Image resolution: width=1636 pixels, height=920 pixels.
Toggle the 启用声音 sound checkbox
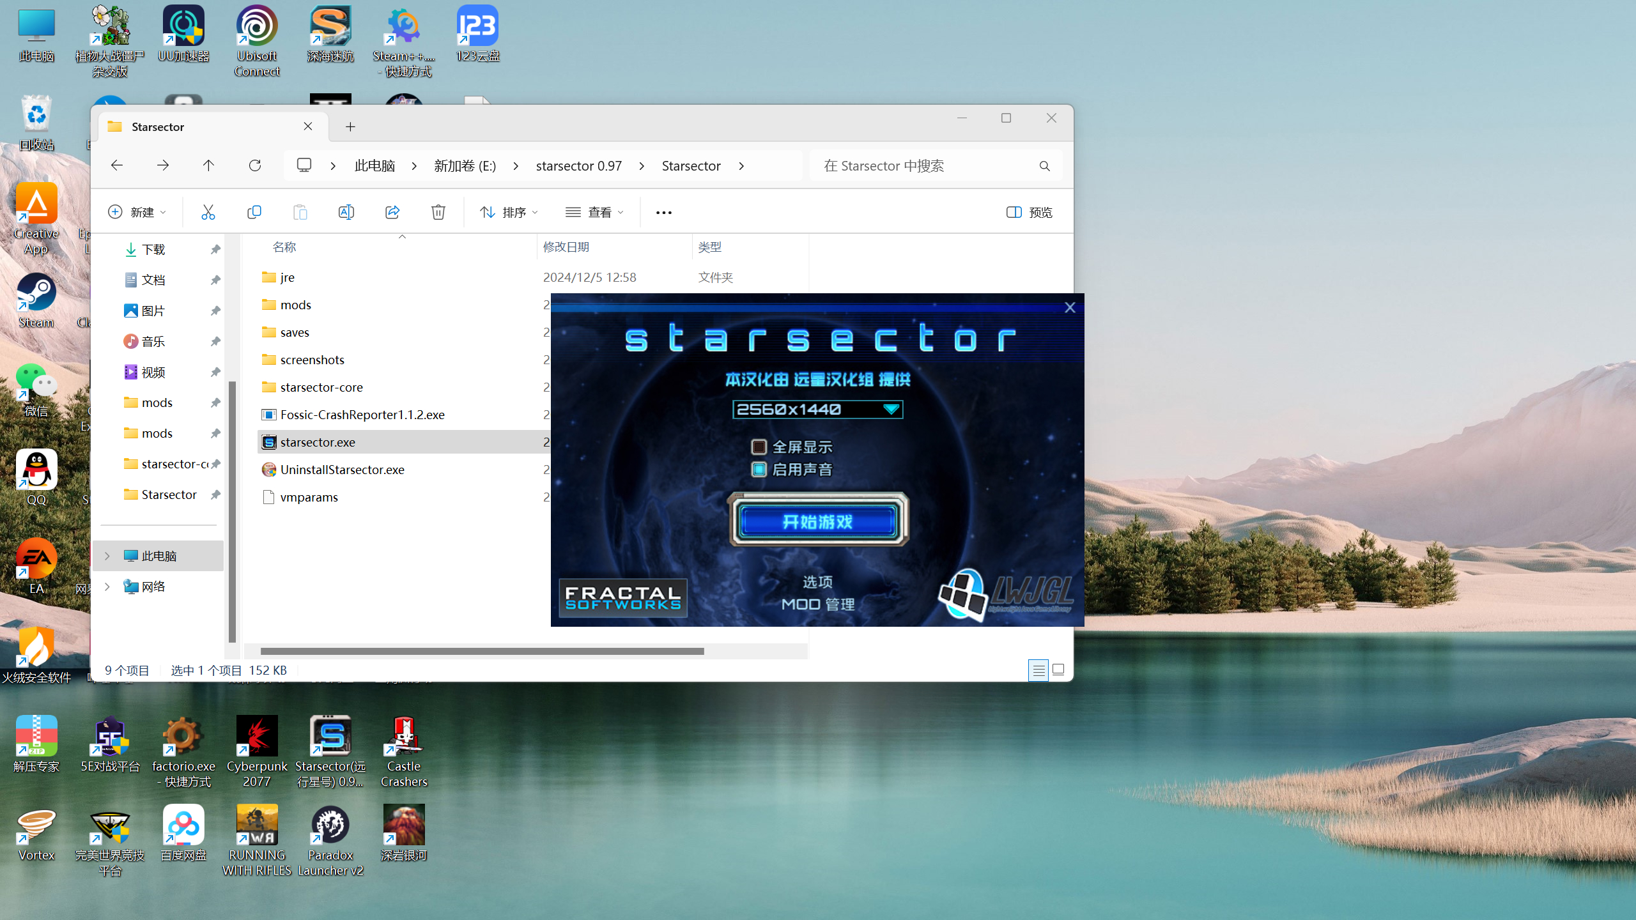coord(759,470)
